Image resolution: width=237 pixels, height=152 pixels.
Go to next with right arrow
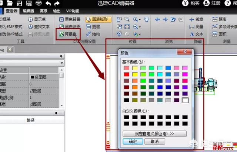165,19
